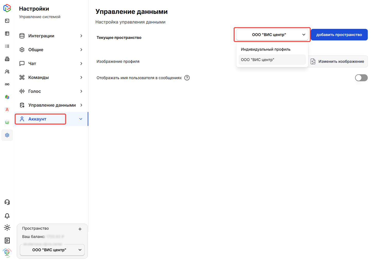The width and height of the screenshot is (376, 260).
Task: Click the 'добавить пространство' button
Action: (339, 34)
